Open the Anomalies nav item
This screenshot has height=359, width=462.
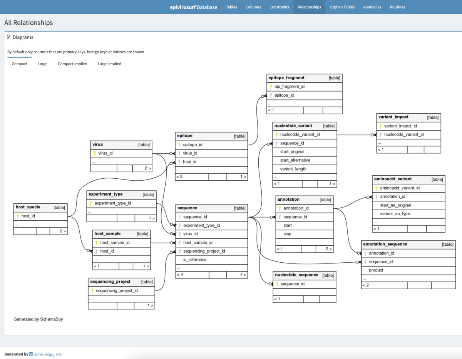click(372, 7)
